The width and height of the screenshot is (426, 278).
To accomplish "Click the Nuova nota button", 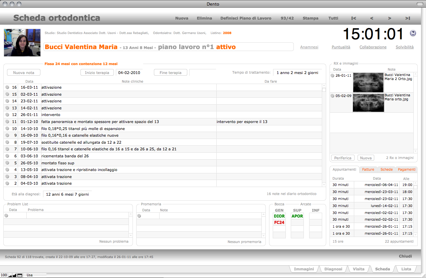I will [x=24, y=72].
